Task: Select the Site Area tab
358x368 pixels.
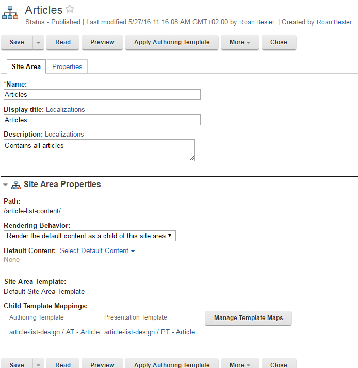Action: point(26,66)
